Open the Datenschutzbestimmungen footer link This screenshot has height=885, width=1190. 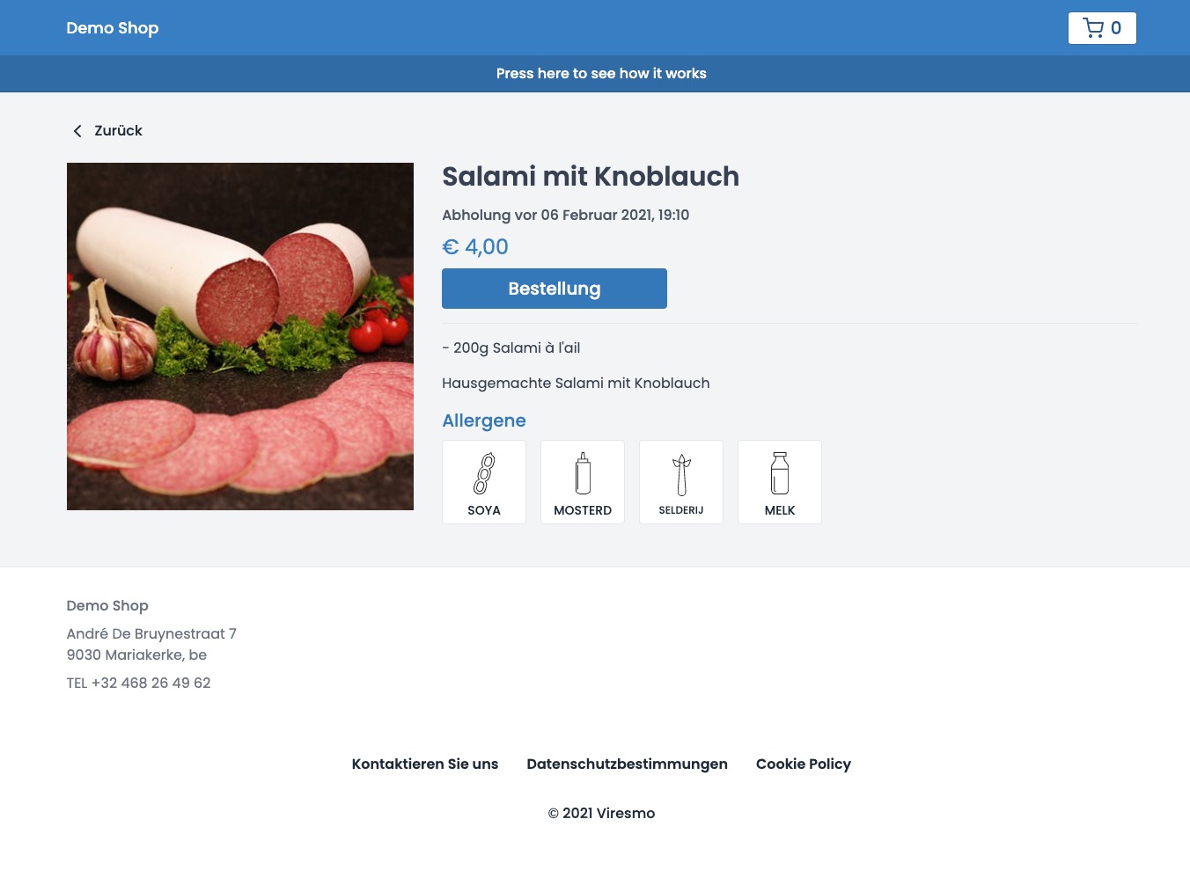(627, 764)
